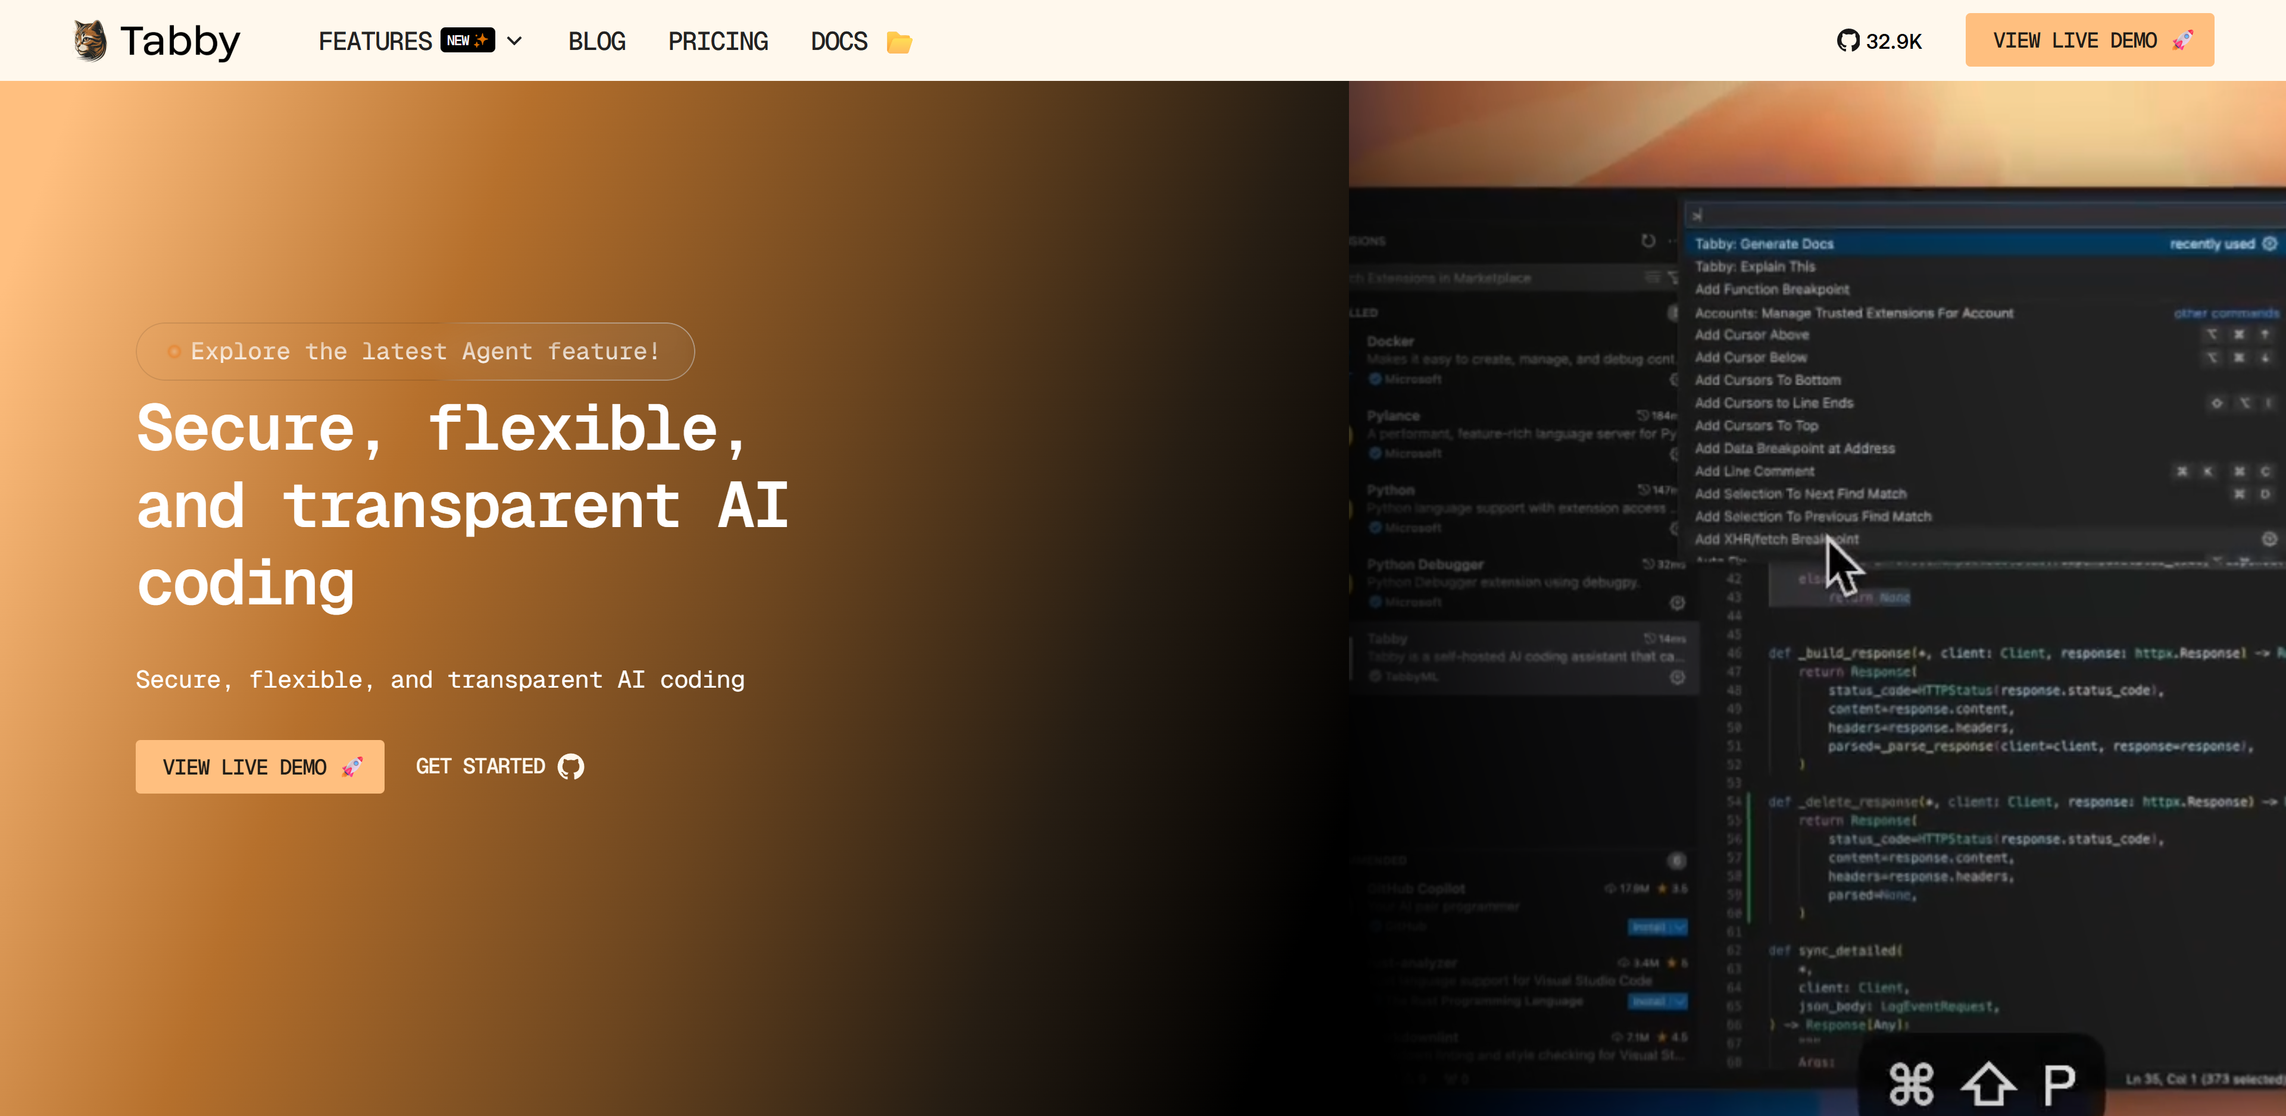Open the Blog page
Image resolution: width=2286 pixels, height=1116 pixels.
point(597,41)
